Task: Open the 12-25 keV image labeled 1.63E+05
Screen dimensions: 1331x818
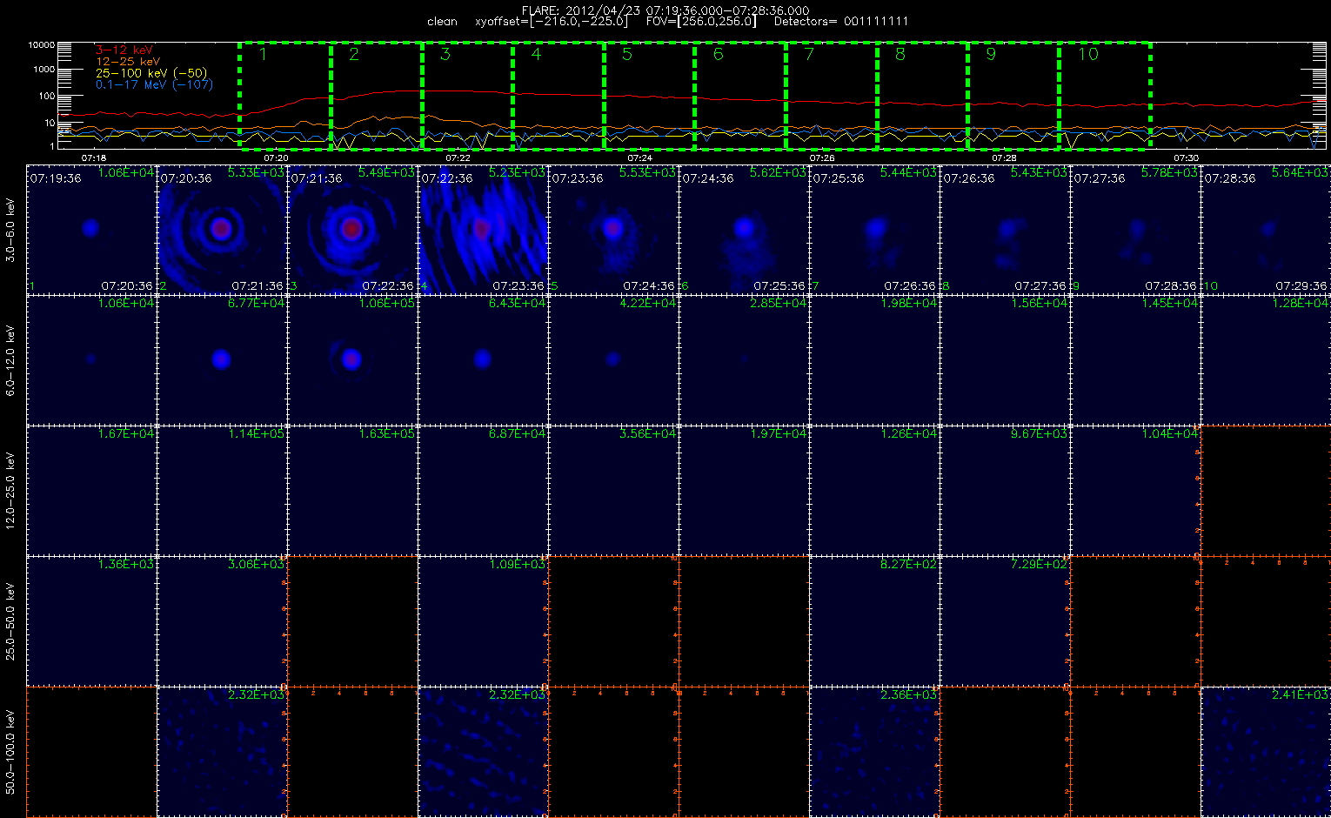Action: coord(352,490)
